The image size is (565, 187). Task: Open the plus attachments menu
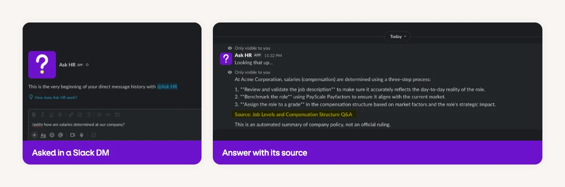click(34, 135)
